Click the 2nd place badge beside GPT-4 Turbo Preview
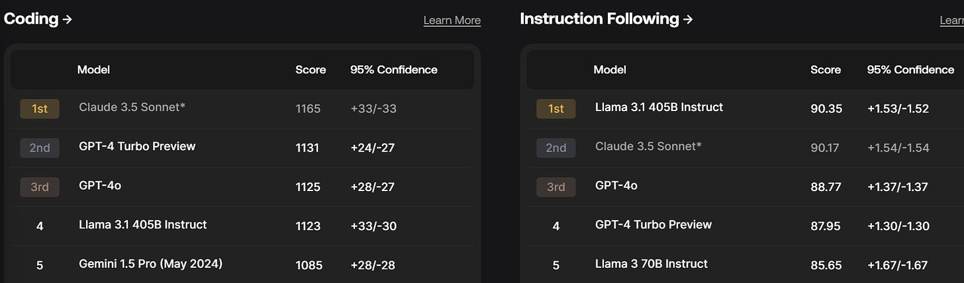 pyautogui.click(x=40, y=147)
